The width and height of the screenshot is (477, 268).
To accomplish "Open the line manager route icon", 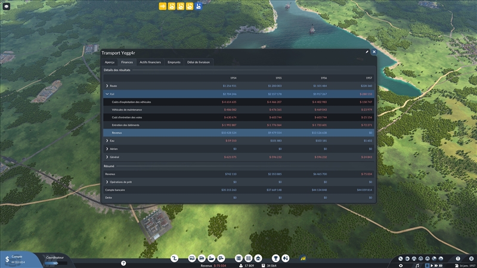I will (174, 258).
